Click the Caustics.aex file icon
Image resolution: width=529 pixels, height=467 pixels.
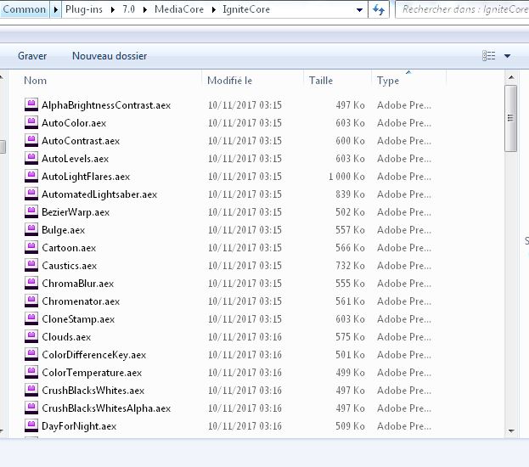(x=31, y=266)
